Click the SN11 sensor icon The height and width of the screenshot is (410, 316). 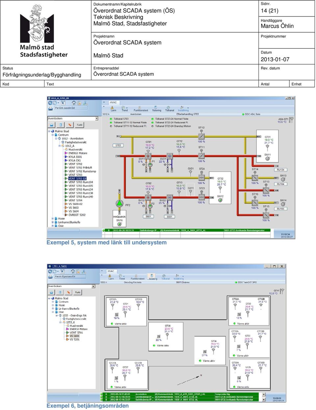[267, 158]
